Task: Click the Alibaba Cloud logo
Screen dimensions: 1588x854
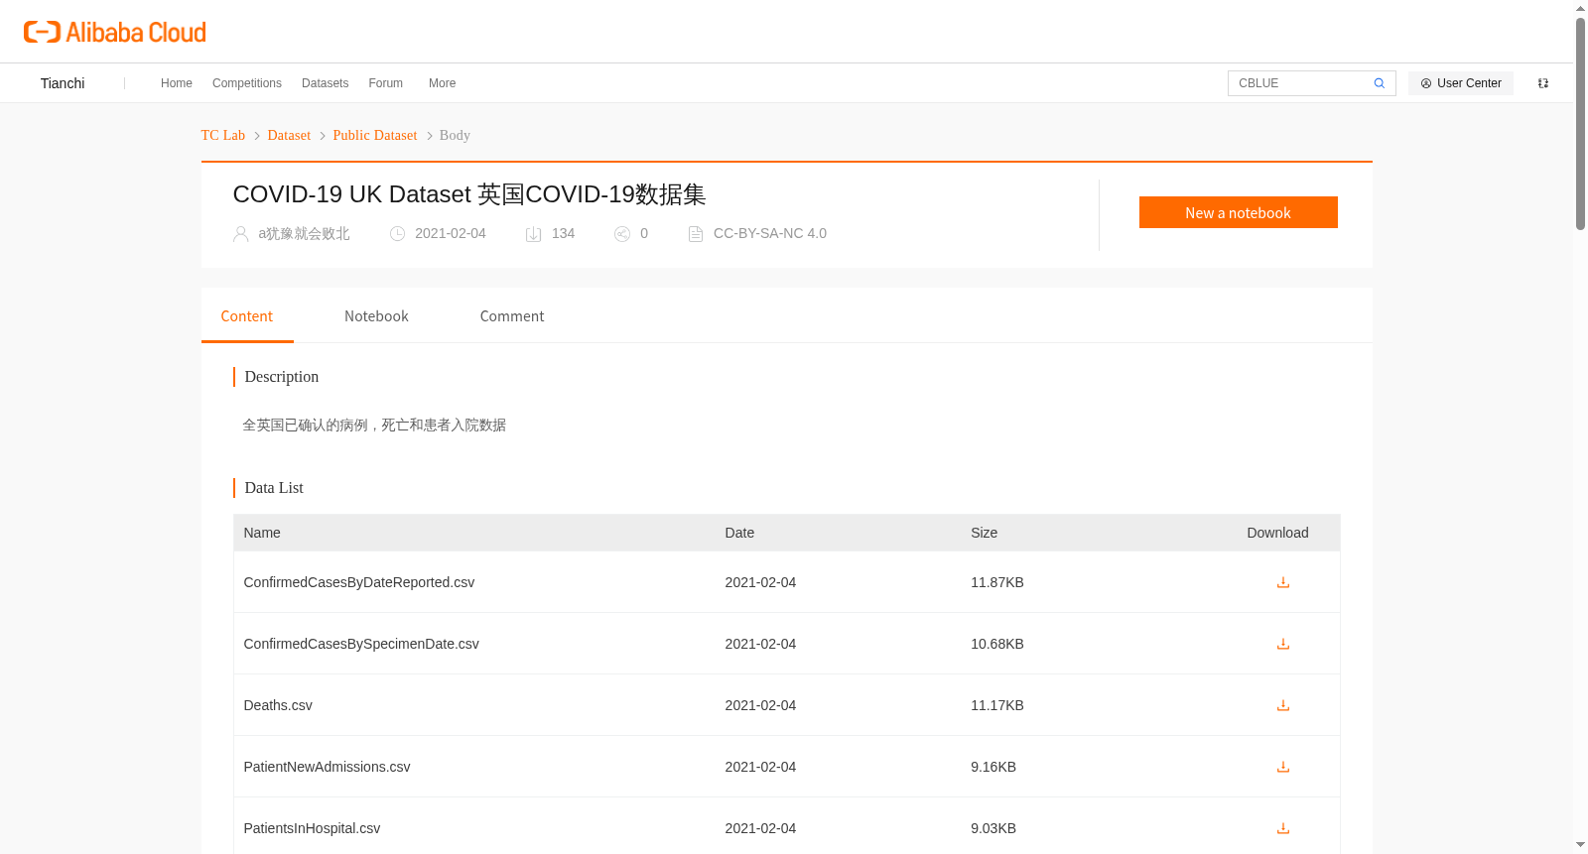Action: point(115,32)
